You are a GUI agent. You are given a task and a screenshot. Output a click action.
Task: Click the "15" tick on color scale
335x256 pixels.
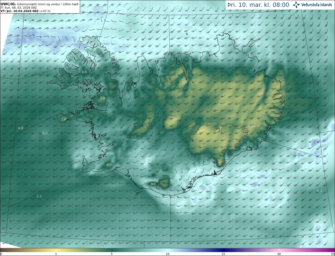coord(223,254)
